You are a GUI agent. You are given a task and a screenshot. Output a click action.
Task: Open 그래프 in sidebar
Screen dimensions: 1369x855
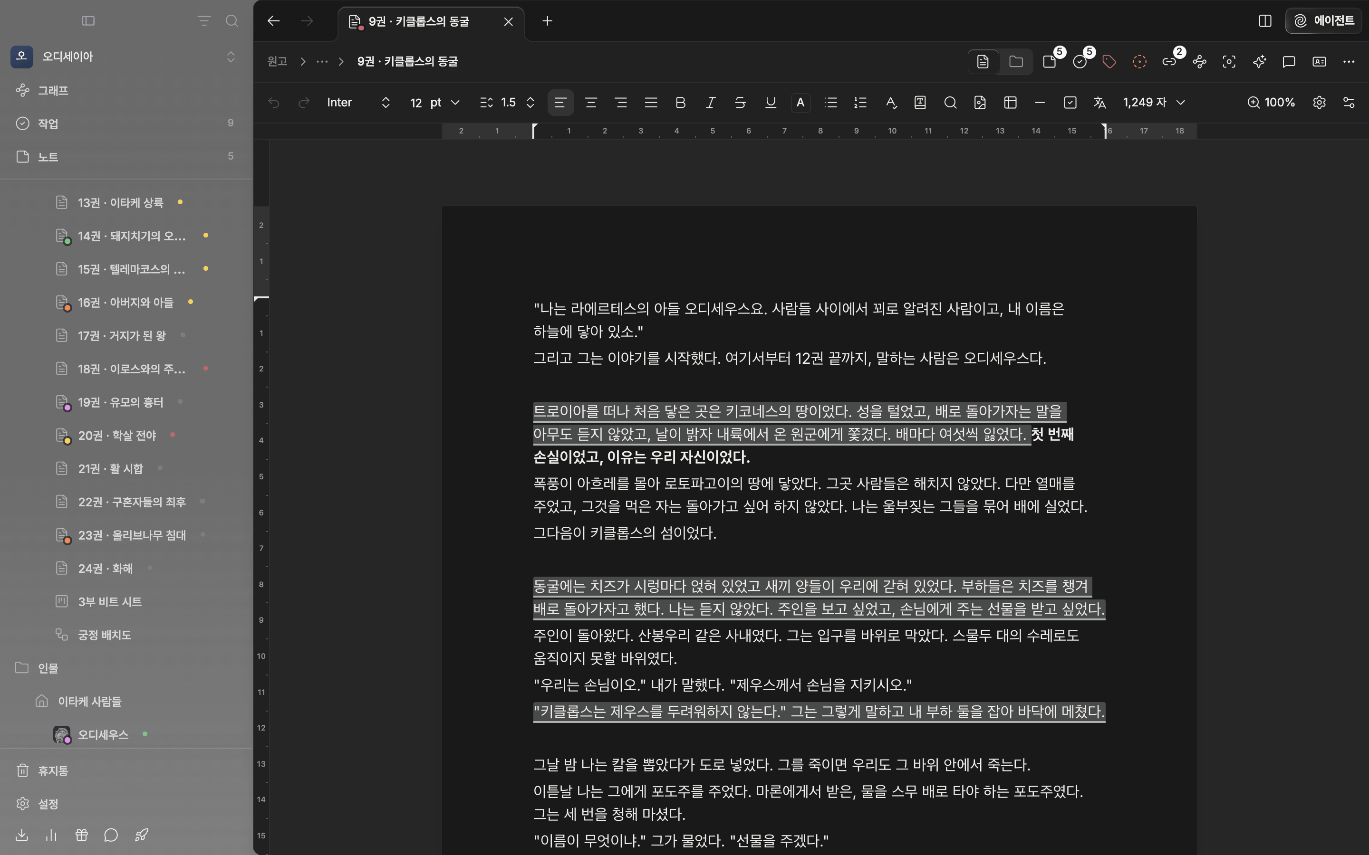click(x=126, y=90)
